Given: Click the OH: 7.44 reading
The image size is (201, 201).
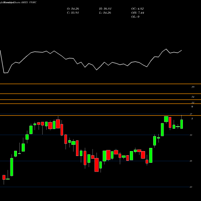Looking at the screenshot, I should pos(137,13).
